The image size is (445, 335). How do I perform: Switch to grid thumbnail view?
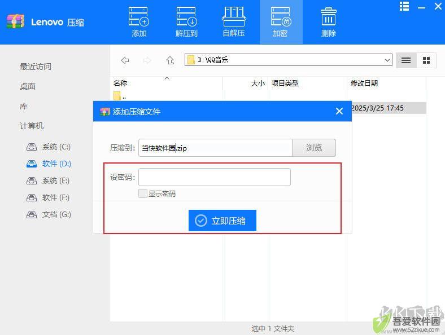(x=426, y=60)
